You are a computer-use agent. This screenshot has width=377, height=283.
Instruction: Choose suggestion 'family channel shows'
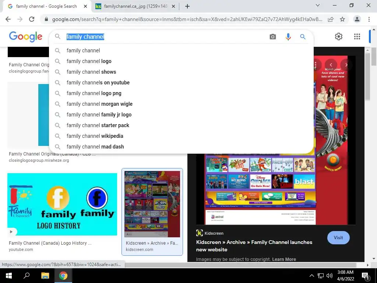pos(181,72)
